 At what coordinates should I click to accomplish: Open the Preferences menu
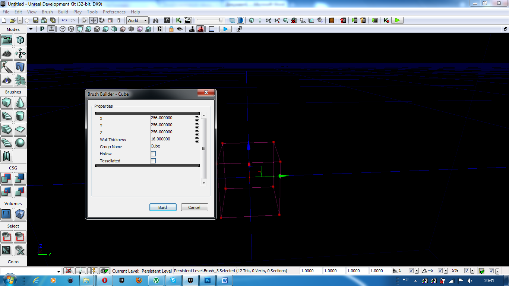pyautogui.click(x=114, y=12)
